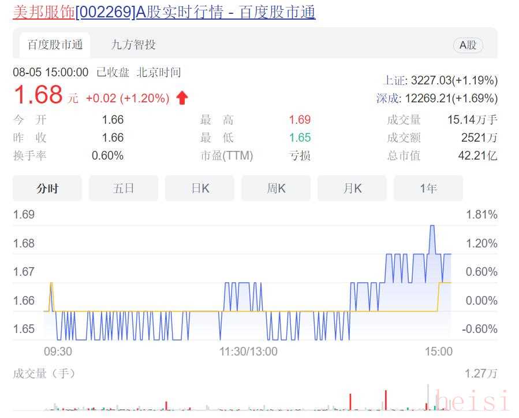
Task: Click the 上证 index value 3227.03(+1.19%)
Action: tap(454, 80)
